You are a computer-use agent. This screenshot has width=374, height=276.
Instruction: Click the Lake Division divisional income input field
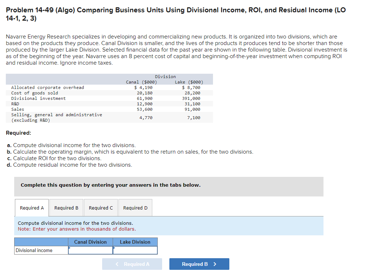(x=135, y=250)
